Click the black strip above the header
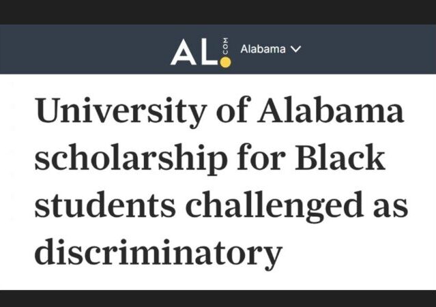 [218, 12]
